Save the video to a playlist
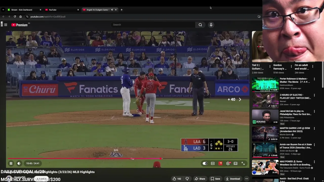The height and width of the screenshot is (182, 324). 215,179
